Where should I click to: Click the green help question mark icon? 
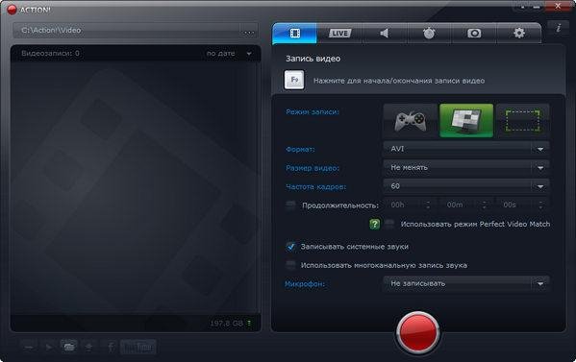[x=374, y=224]
